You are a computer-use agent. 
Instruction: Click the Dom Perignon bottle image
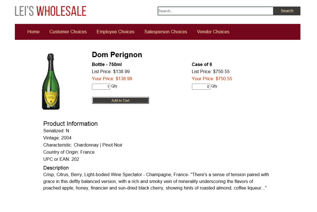(51, 81)
